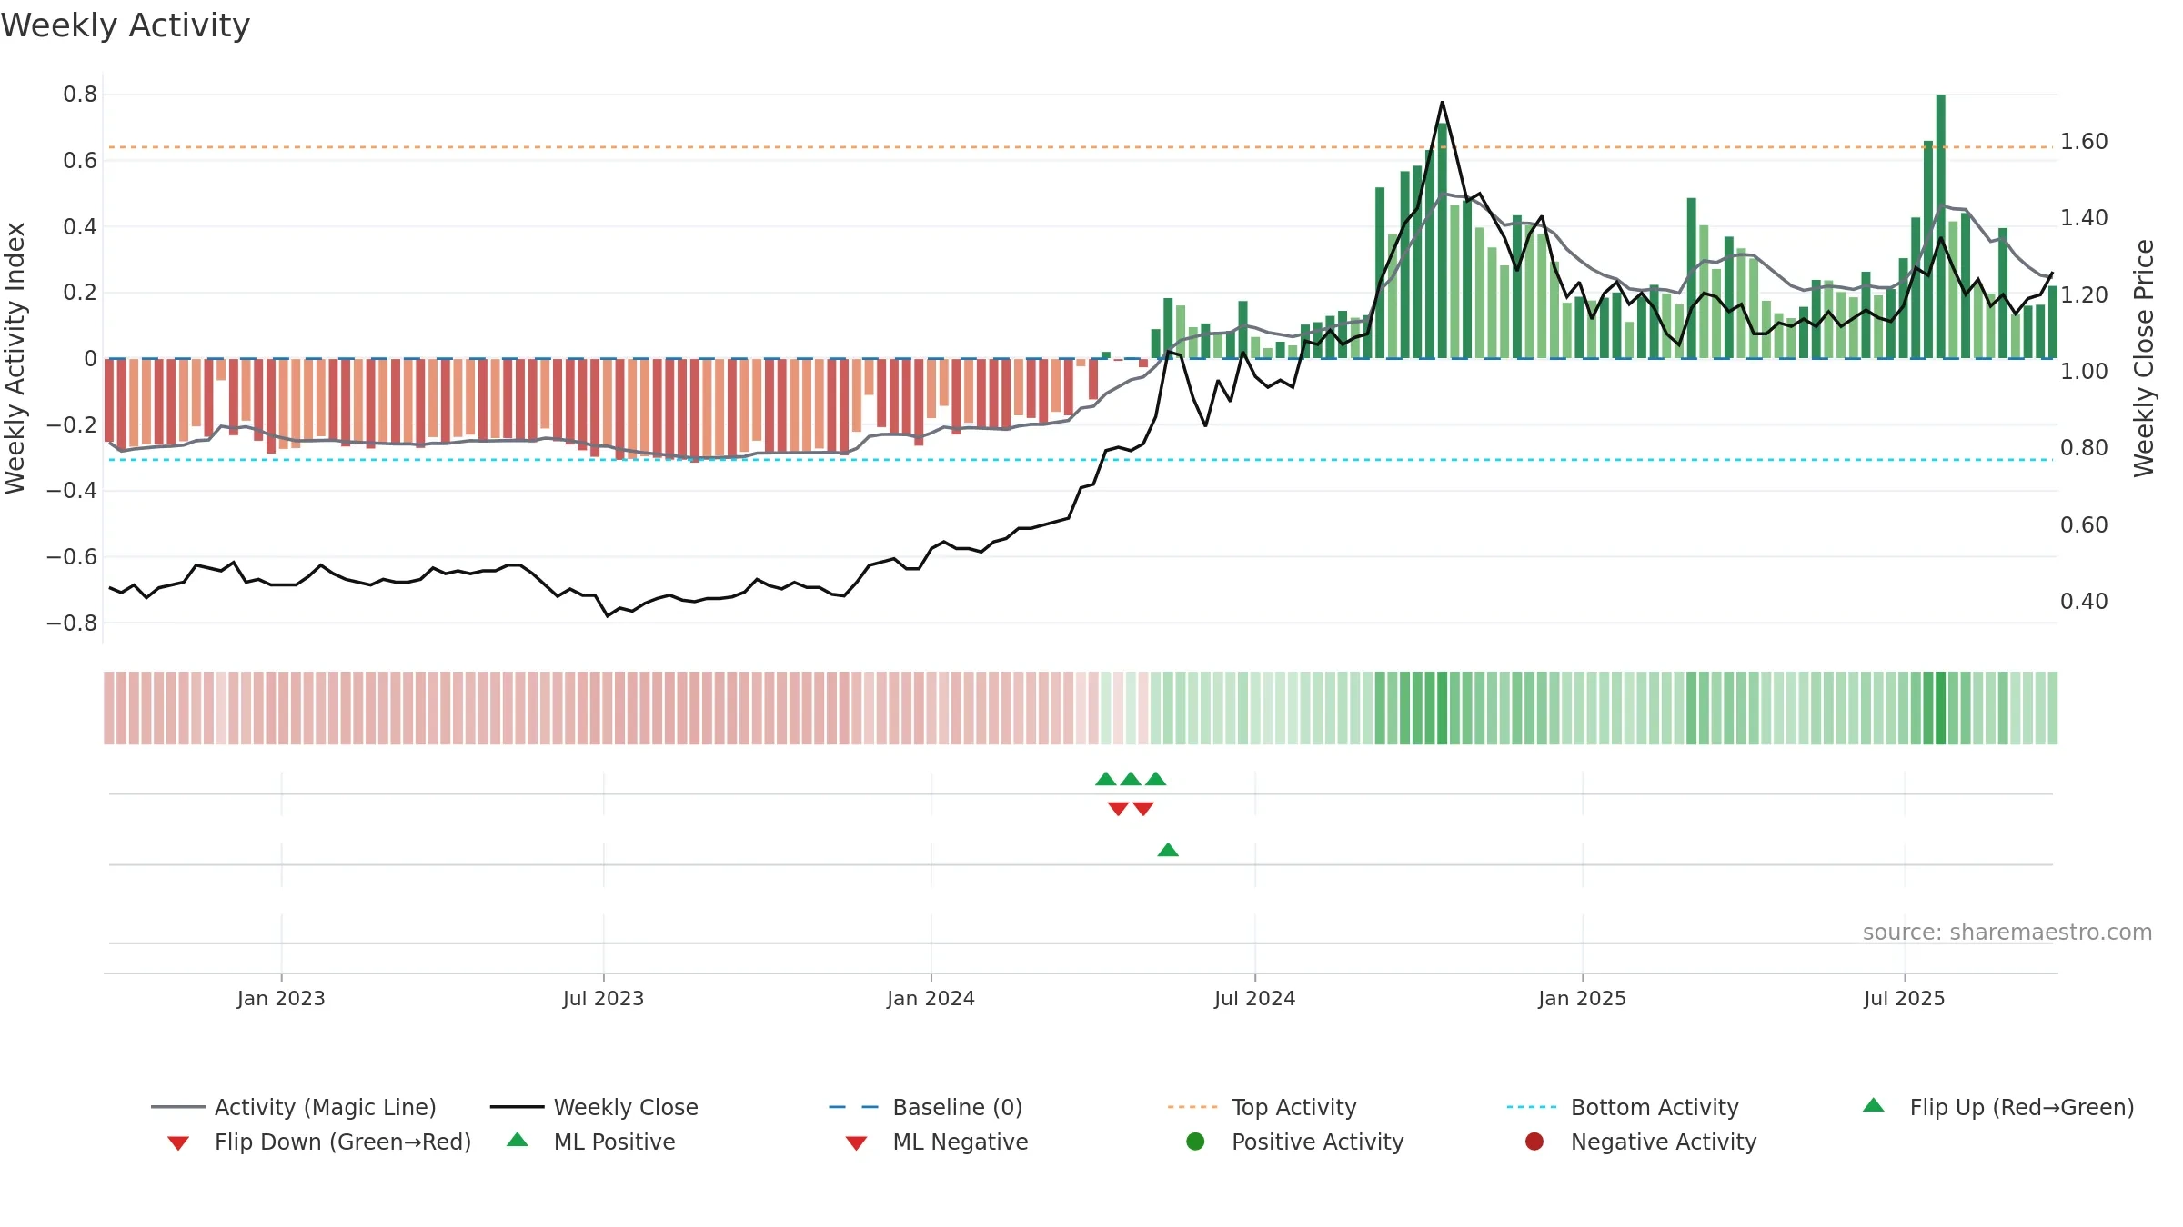Click the tallest green bar reaching 0.8
The height and width of the screenshot is (1227, 2183).
pos(1941,226)
